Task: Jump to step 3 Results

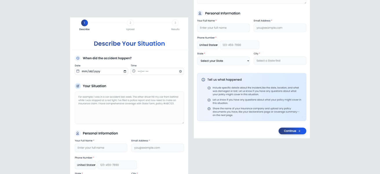Action: (175, 23)
